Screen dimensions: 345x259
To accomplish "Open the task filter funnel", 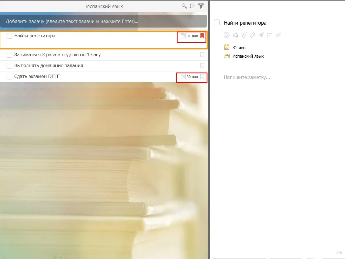I will click(x=201, y=6).
